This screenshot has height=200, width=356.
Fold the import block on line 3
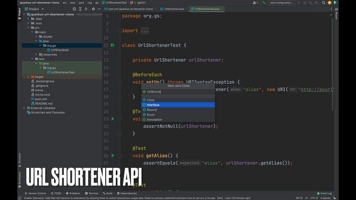click(120, 31)
